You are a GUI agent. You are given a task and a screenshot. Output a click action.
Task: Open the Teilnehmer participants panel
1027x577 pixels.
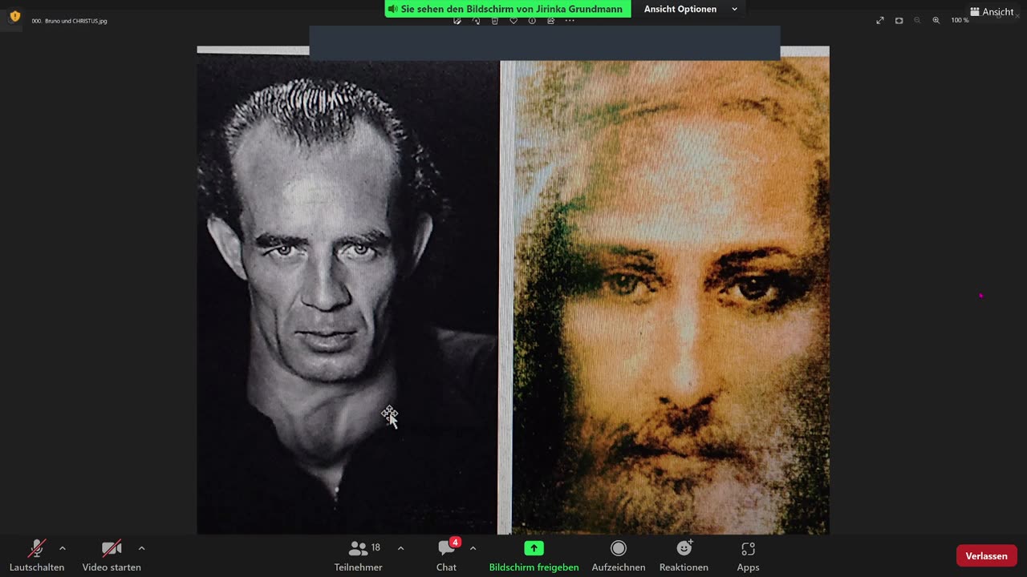[x=358, y=555]
